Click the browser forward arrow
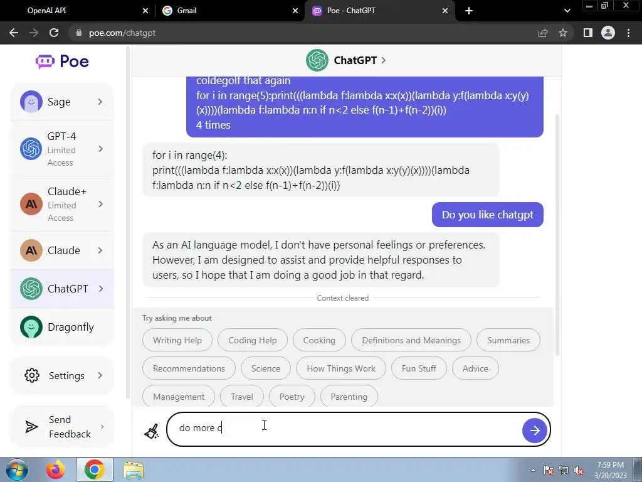 coord(34,33)
